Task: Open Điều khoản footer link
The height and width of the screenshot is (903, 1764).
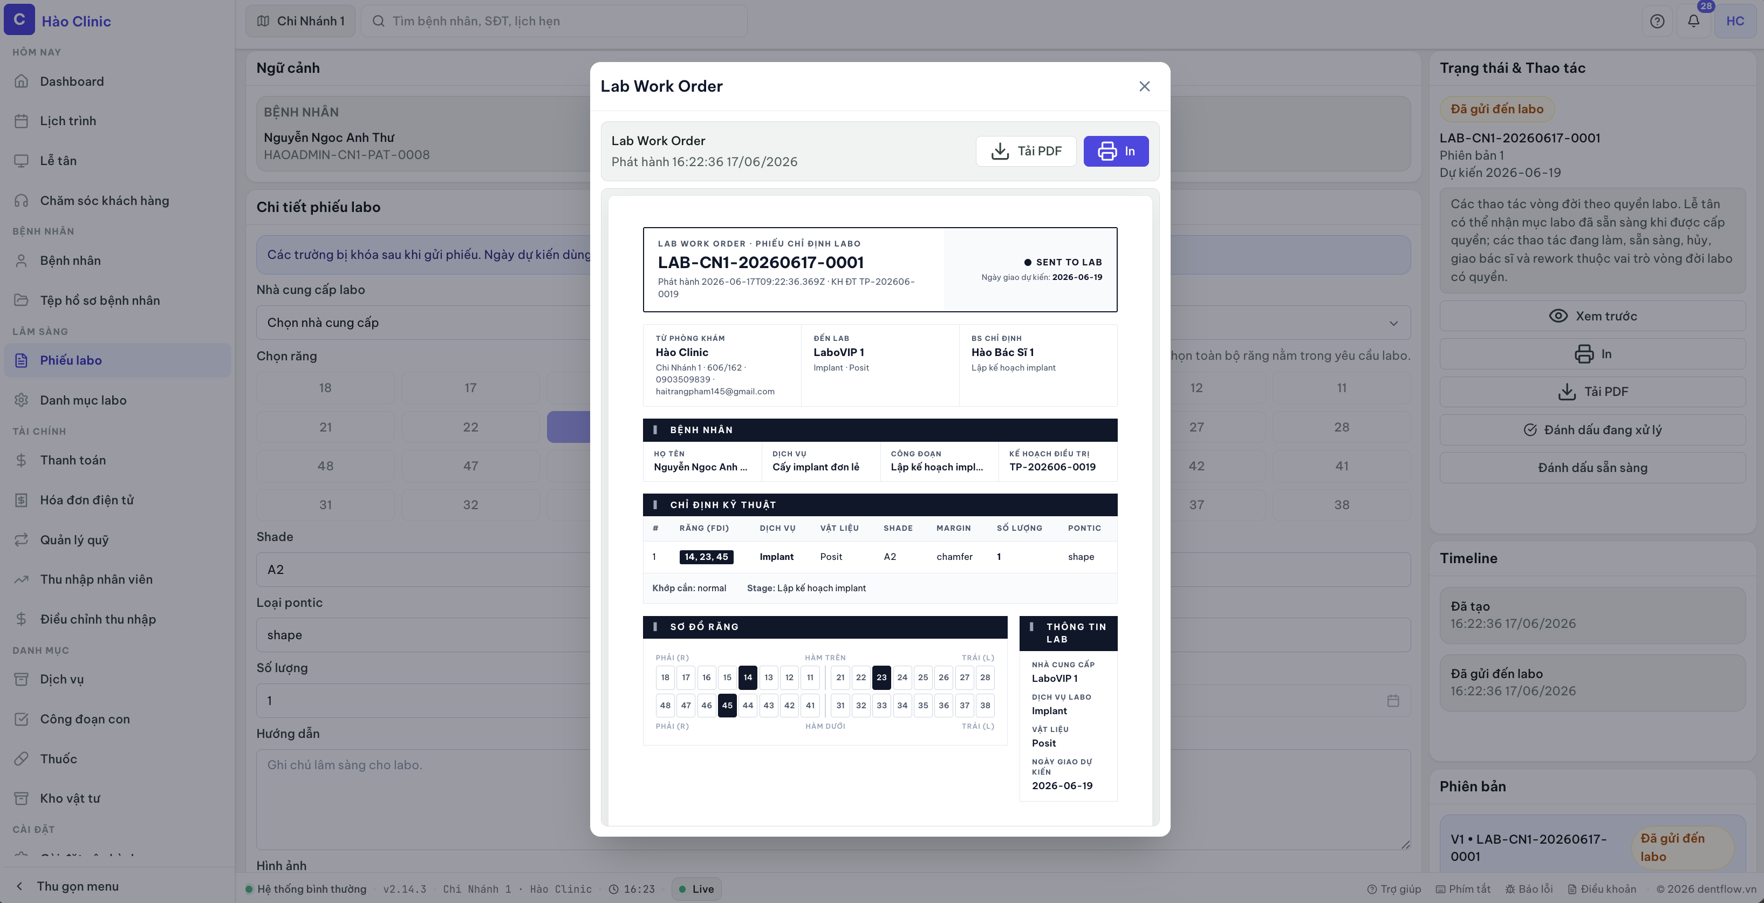Action: (1602, 890)
